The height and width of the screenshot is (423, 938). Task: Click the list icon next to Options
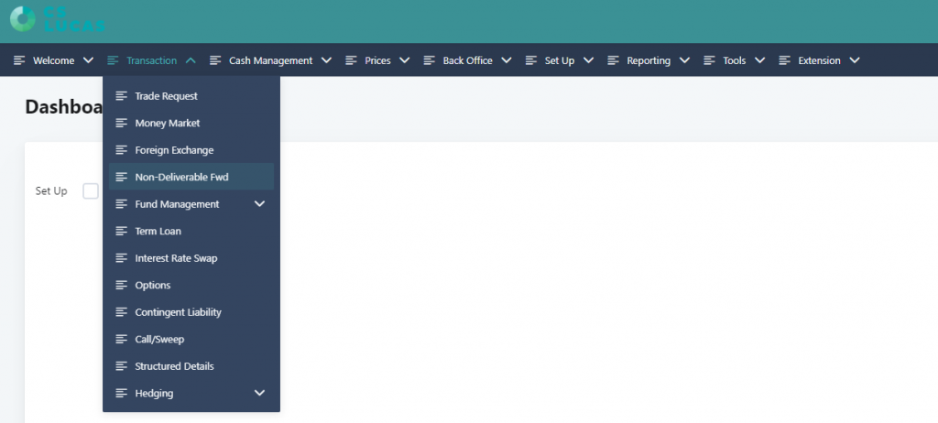tap(121, 286)
